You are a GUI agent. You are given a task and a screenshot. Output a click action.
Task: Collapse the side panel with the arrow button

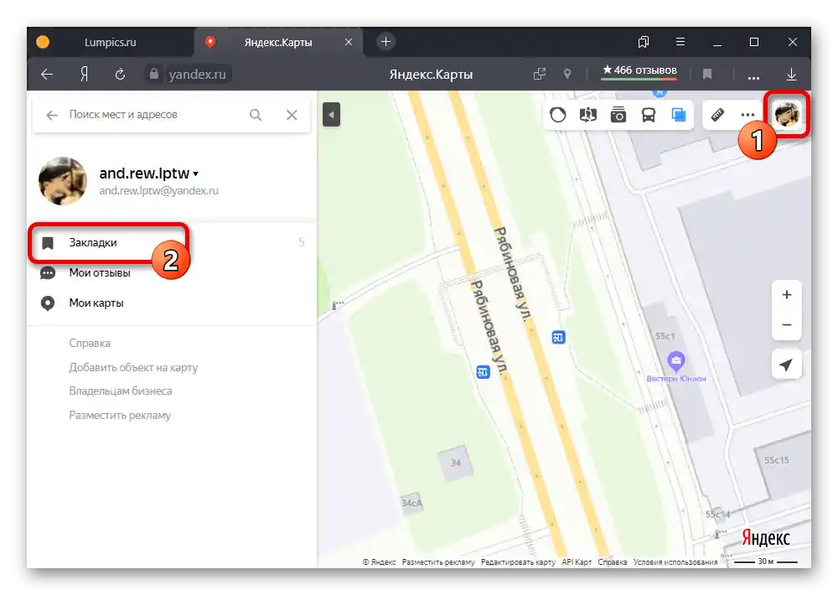(331, 115)
